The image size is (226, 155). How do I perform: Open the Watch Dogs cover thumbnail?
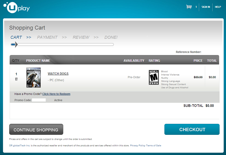(34, 78)
